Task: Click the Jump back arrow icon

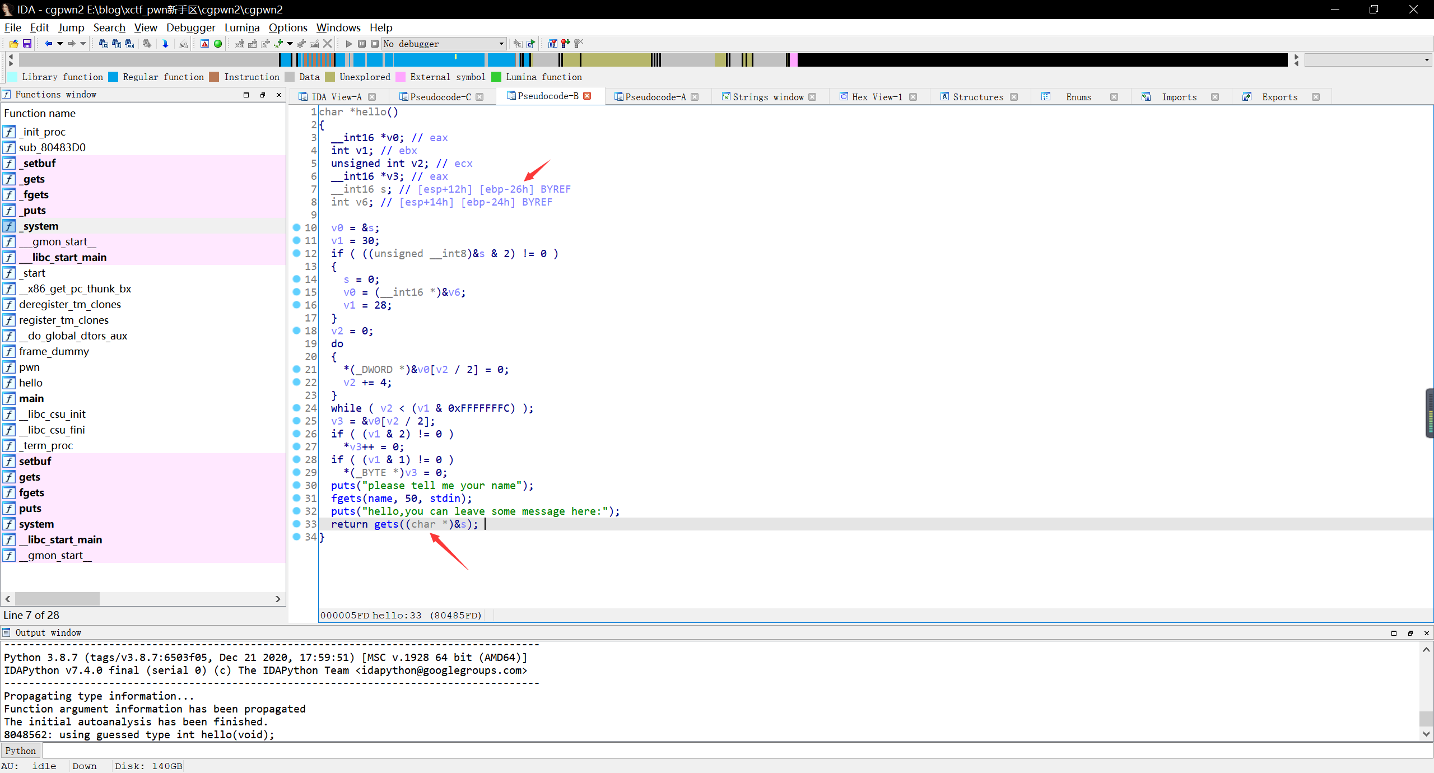Action: pos(48,44)
